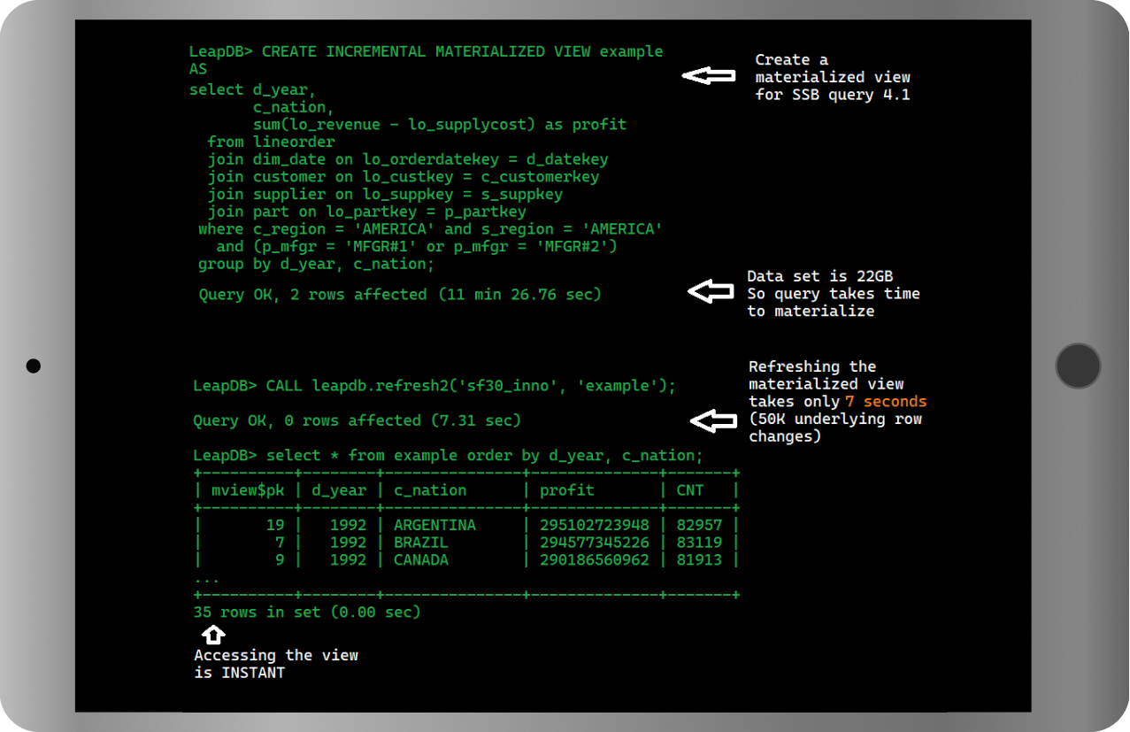This screenshot has height=732, width=1130.
Task: Click the mview$pk value '19'
Action: (275, 525)
